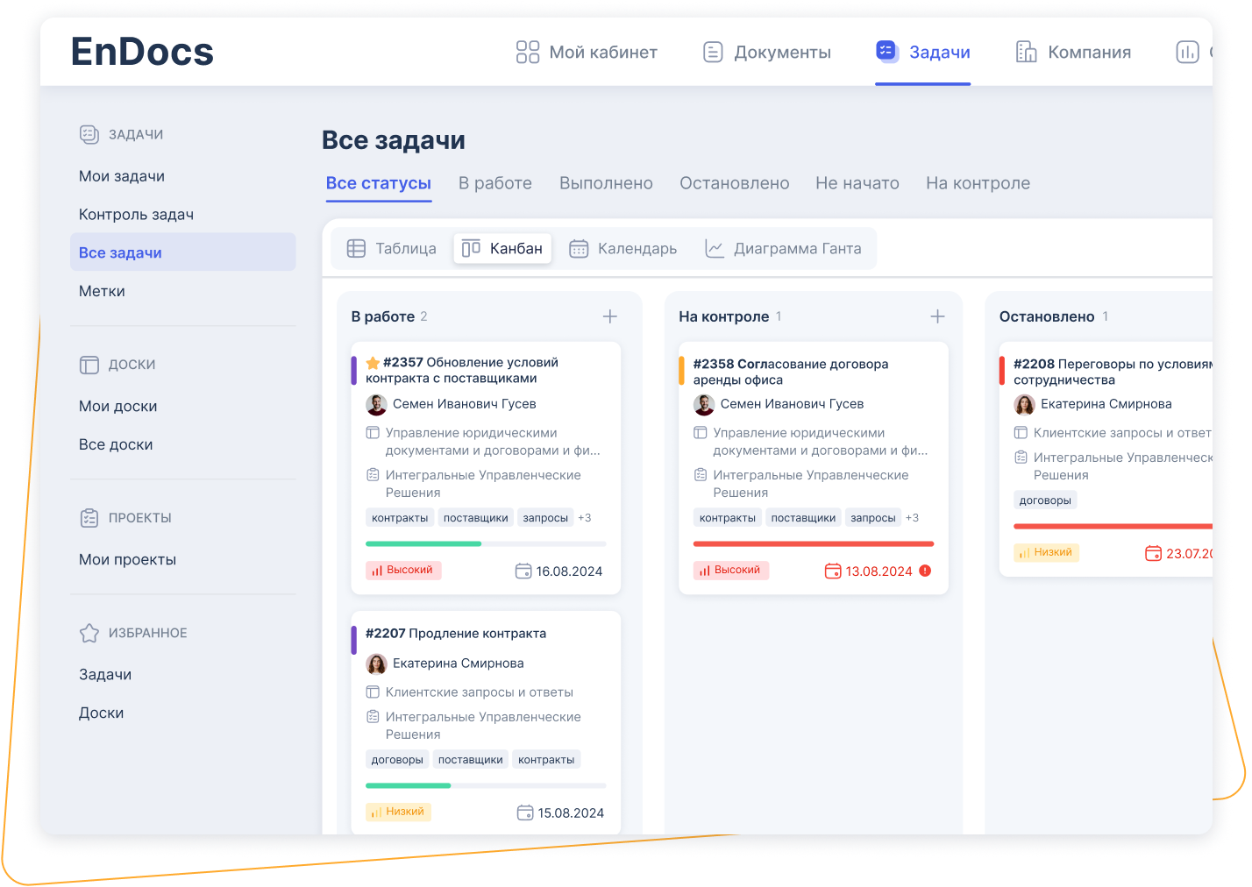
Task: Switch to Диаграмма Ганта view
Action: [x=784, y=249]
